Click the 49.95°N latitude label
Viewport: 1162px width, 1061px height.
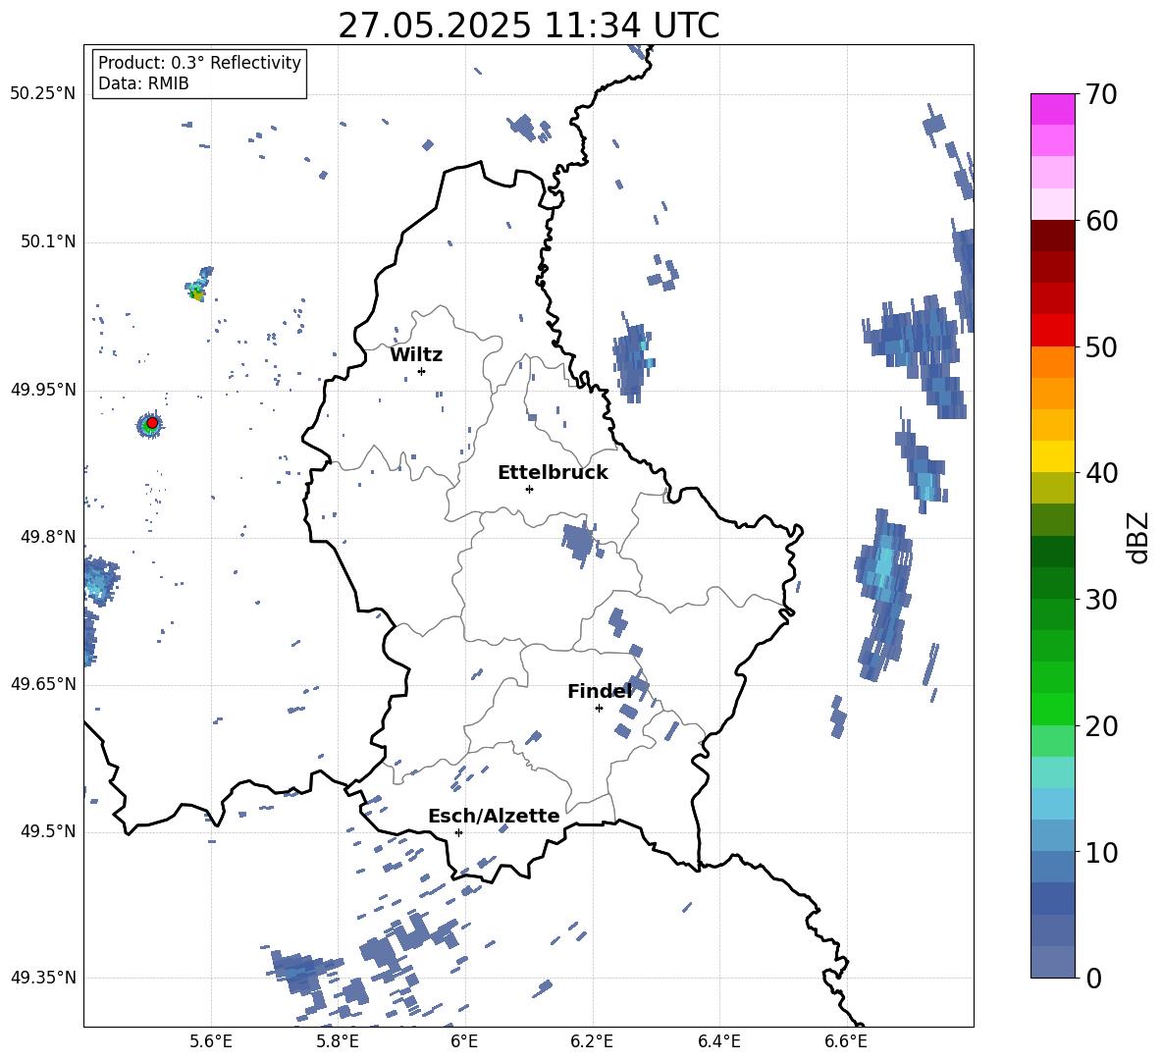click(43, 390)
